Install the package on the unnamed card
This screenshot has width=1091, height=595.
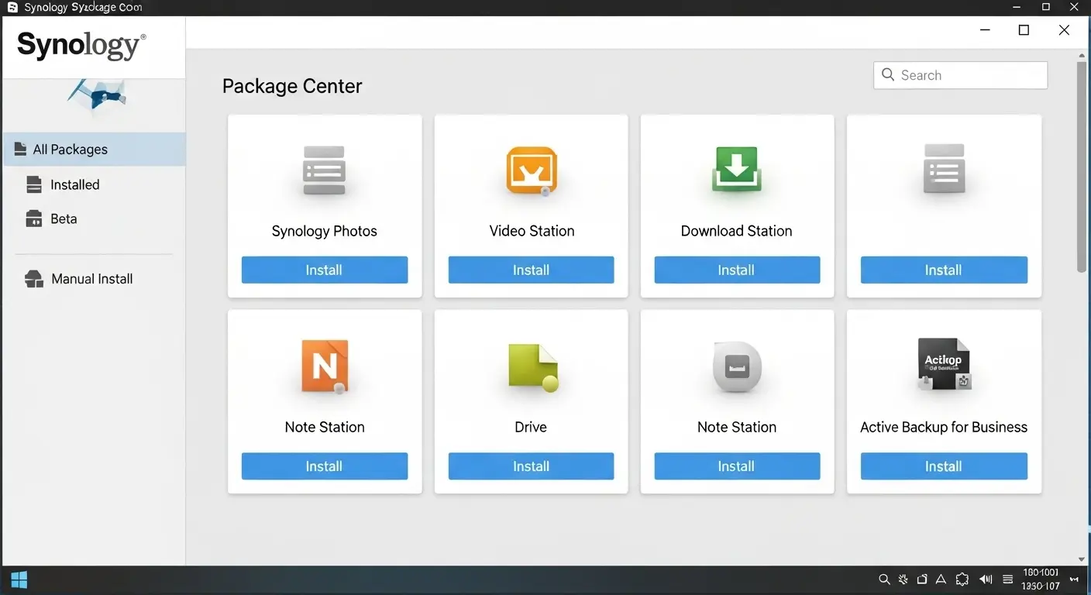(944, 270)
